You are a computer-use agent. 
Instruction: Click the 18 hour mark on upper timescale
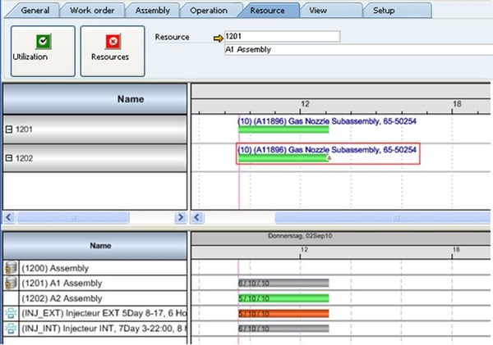(457, 104)
